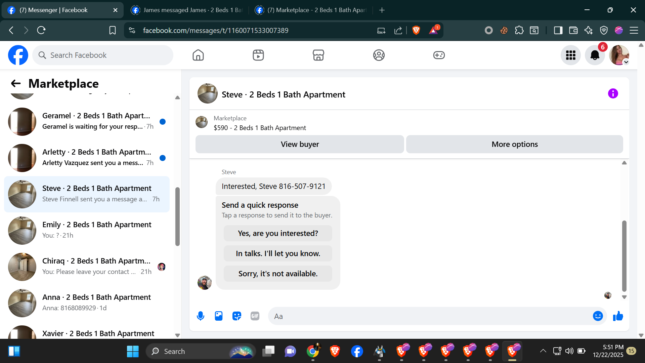The image size is (645, 363).
Task: Send a thumbs-up like
Action: pos(618,316)
